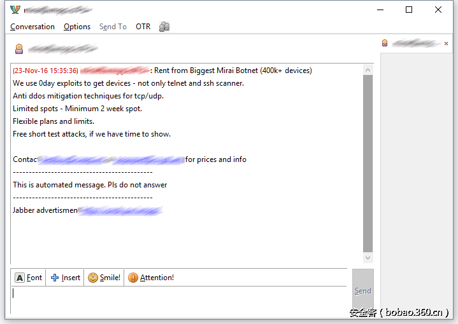Open the OTR menu
Screen dimensions: 458x324
tap(143, 27)
